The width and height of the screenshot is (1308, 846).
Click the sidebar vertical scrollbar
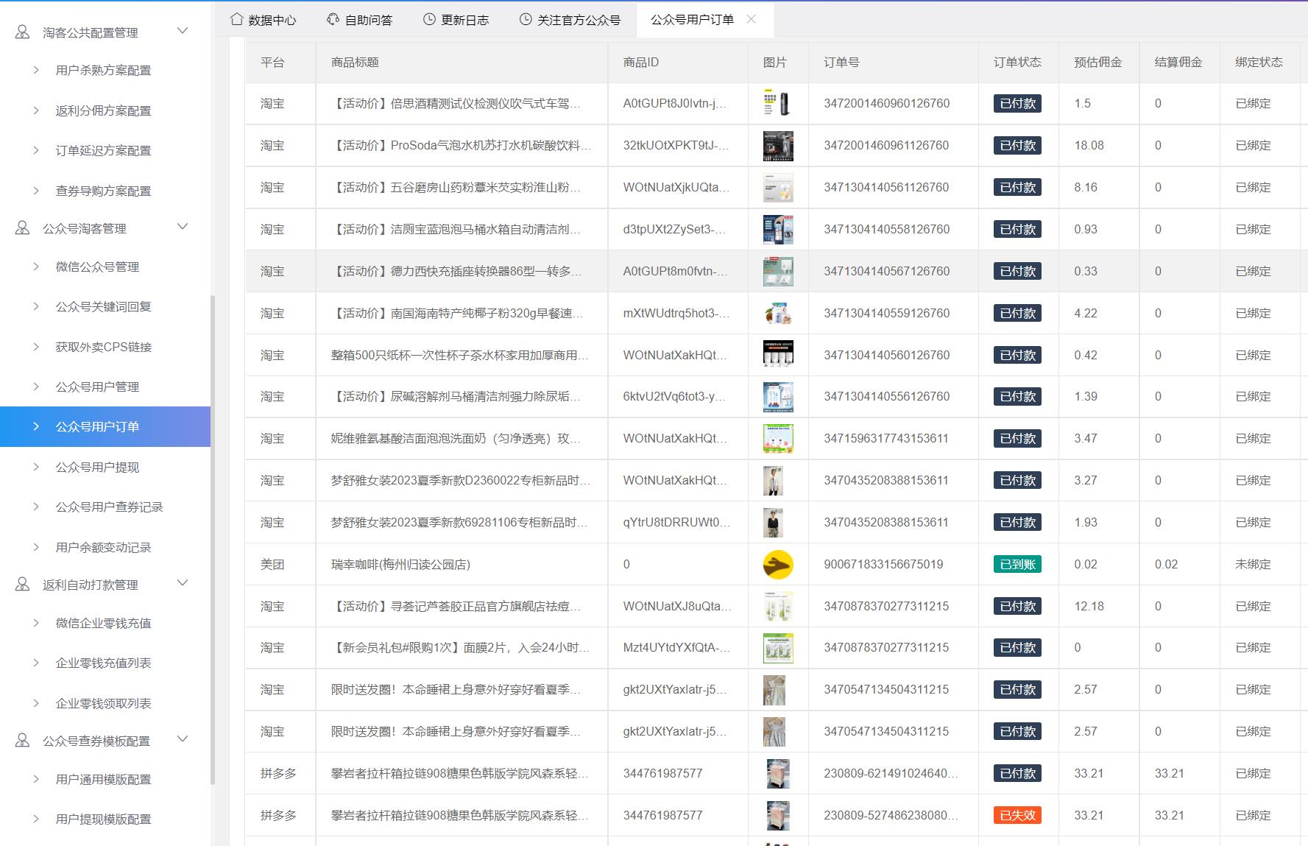pyautogui.click(x=213, y=540)
